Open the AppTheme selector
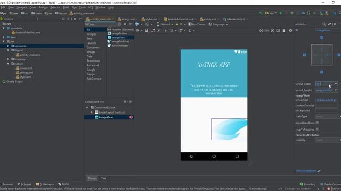The height and width of the screenshot is (191, 341). click(197, 24)
